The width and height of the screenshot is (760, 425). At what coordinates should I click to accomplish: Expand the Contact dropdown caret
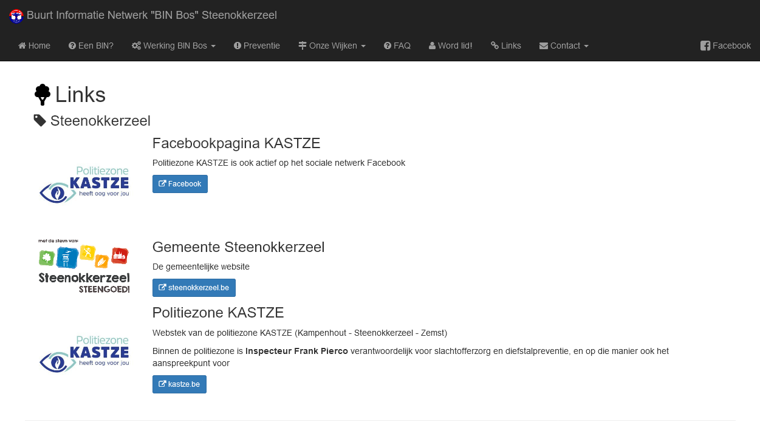586,46
